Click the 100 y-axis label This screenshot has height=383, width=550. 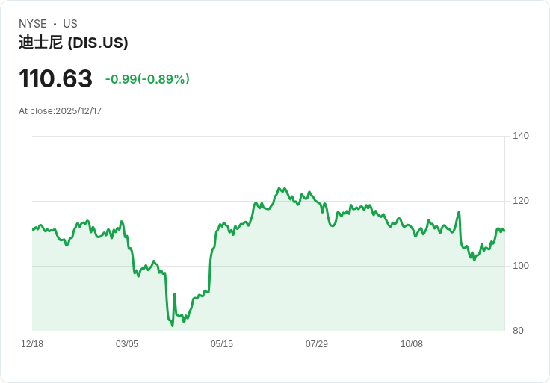(x=521, y=266)
